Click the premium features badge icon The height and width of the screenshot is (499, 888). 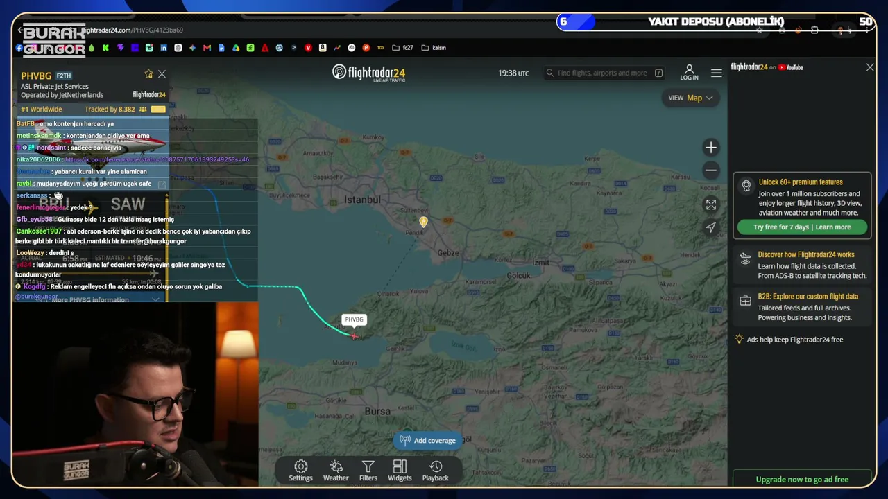click(746, 186)
